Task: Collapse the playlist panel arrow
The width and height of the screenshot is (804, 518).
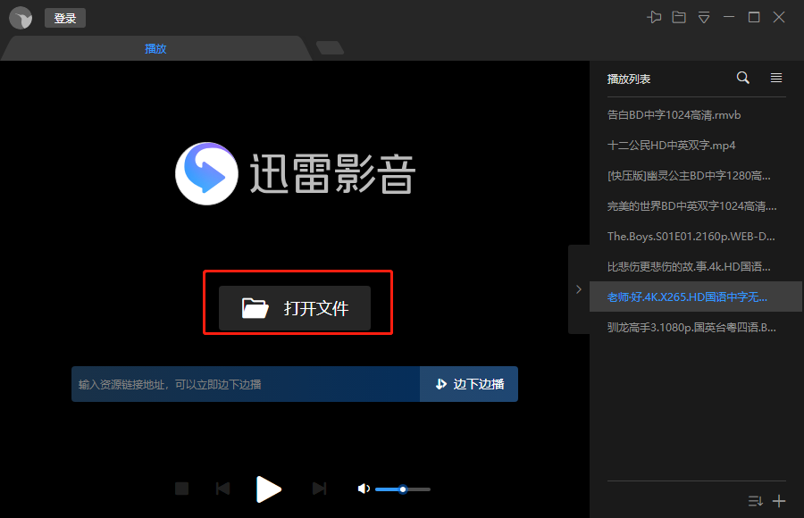Action: tap(579, 289)
